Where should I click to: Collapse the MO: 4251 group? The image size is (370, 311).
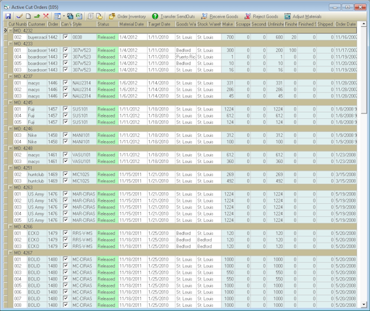pyautogui.click(x=10, y=168)
